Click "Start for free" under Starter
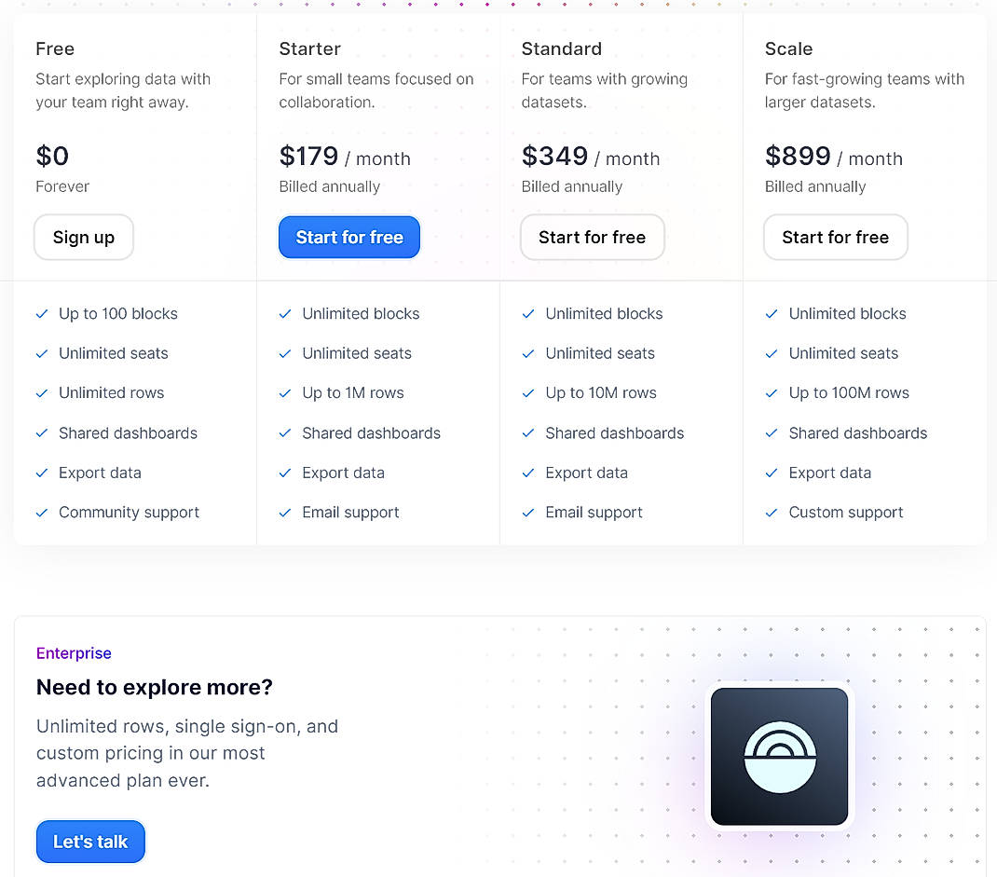The height and width of the screenshot is (877, 997). pyautogui.click(x=348, y=237)
